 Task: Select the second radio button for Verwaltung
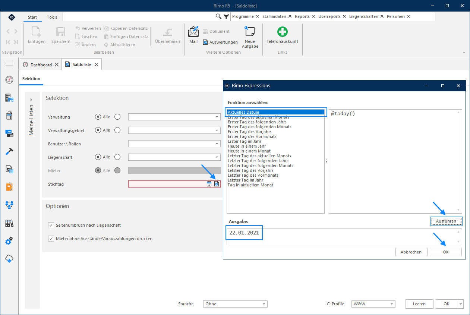pyautogui.click(x=117, y=117)
